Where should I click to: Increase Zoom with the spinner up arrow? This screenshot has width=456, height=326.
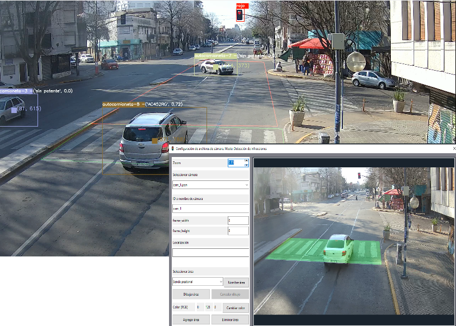(246, 160)
